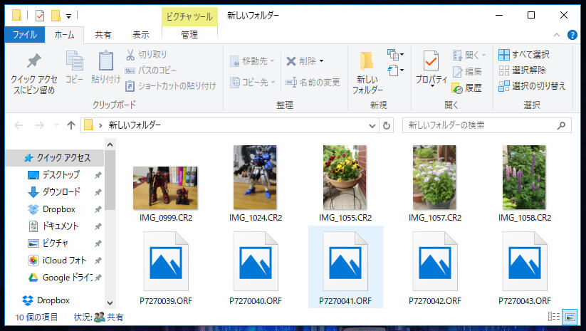Select the root Dropbox entry at sidebar bottom
The image size is (586, 331).
pyautogui.click(x=53, y=300)
